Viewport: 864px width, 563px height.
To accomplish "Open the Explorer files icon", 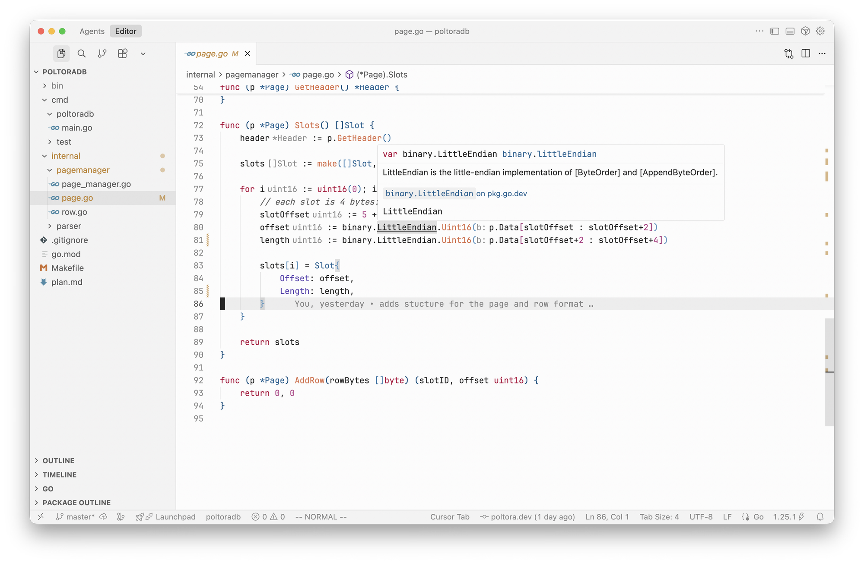I will 61,53.
